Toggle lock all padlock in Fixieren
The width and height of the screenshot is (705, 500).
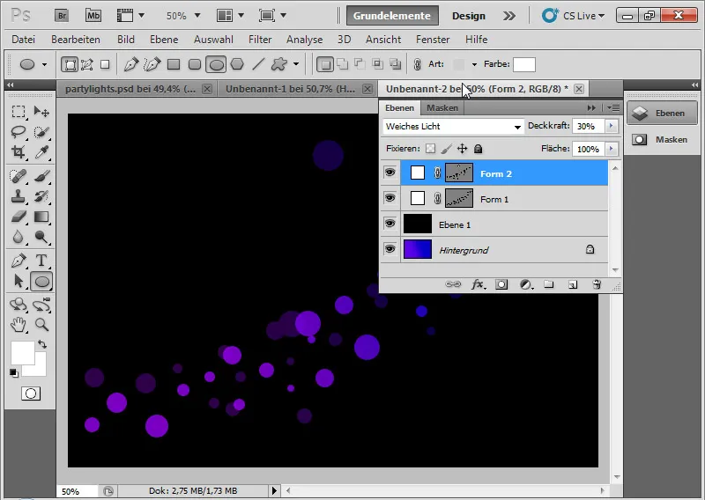pyautogui.click(x=478, y=149)
